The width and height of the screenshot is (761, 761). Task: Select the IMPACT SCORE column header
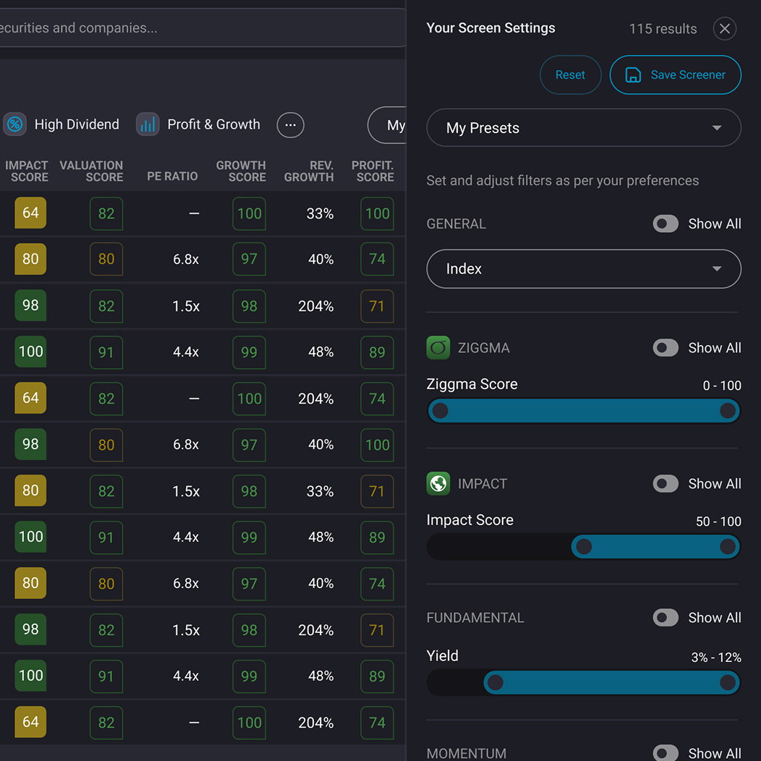[x=27, y=171]
